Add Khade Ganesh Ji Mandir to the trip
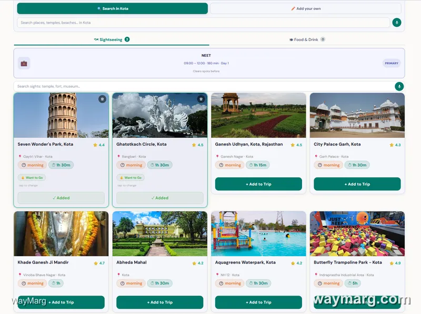Image resolution: width=421 pixels, height=314 pixels. [x=61, y=302]
